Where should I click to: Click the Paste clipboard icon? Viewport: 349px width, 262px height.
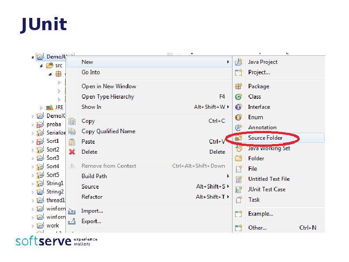coord(72,142)
